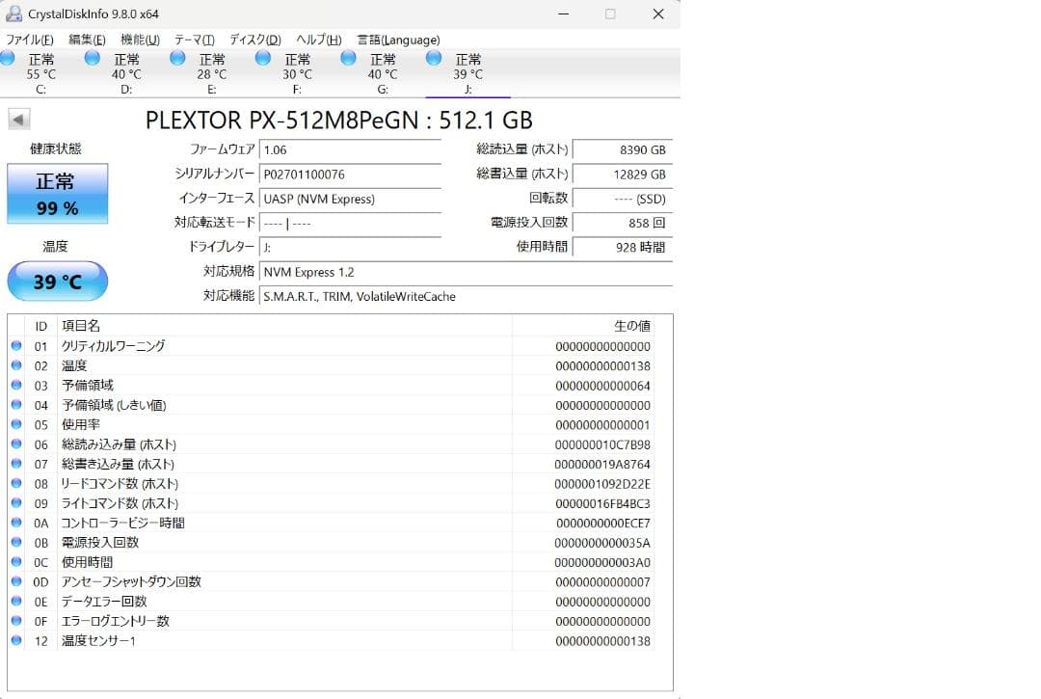This screenshot has width=1041, height=699.
Task: Click raw value 000000000003A0
Action: click(x=602, y=562)
